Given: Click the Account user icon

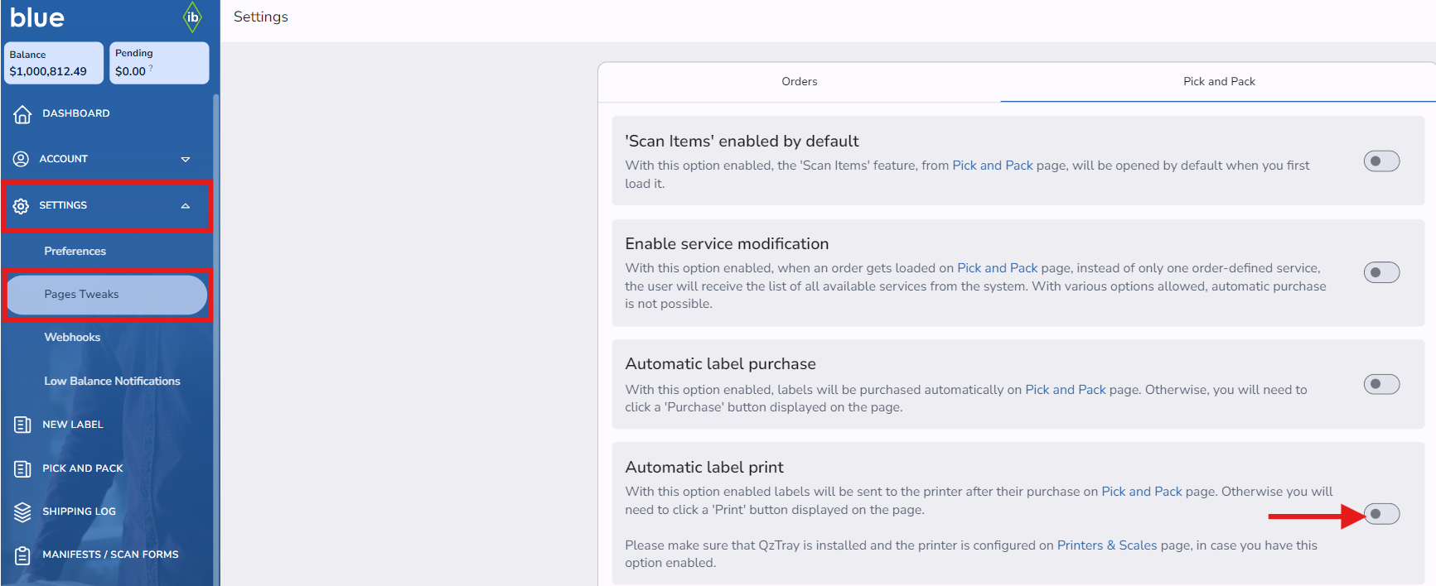Looking at the screenshot, I should [x=22, y=159].
